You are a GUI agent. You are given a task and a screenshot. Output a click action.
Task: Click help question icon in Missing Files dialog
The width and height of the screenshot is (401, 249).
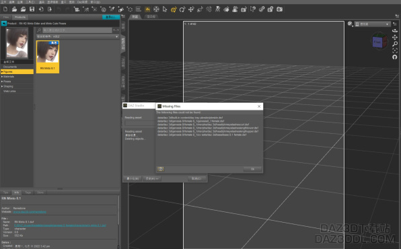point(161,169)
